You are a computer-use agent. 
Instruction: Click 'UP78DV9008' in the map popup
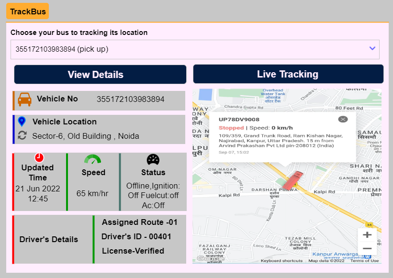coord(239,120)
